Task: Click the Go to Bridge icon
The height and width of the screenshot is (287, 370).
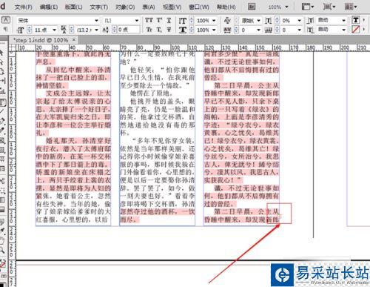Action: 252,7
